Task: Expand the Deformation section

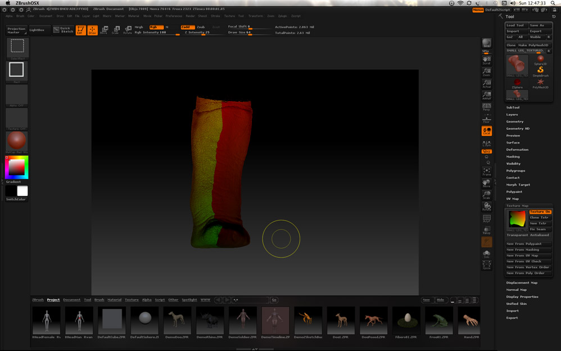Action: point(517,150)
